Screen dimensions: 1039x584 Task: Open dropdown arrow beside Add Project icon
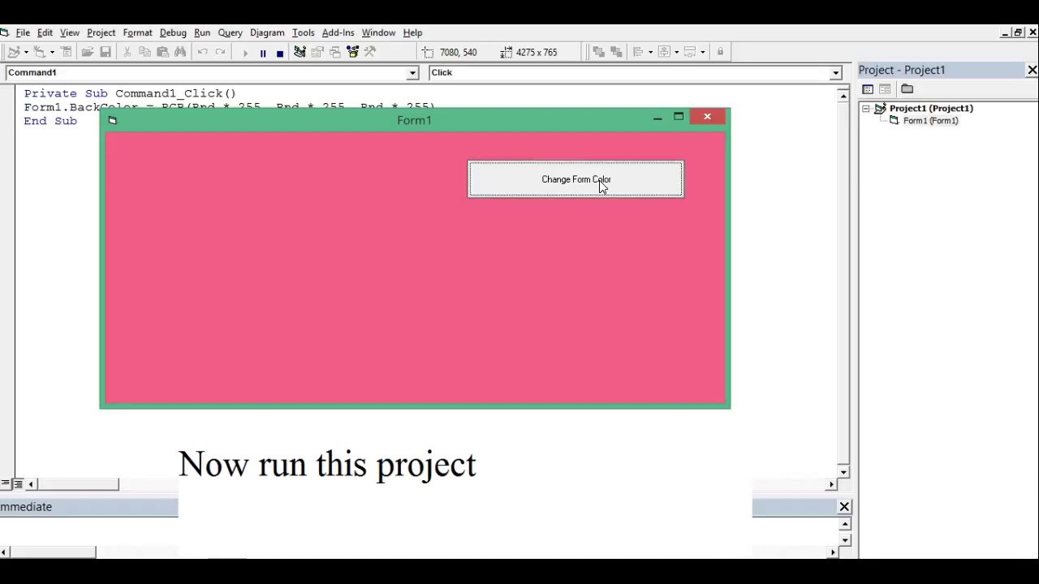(26, 53)
